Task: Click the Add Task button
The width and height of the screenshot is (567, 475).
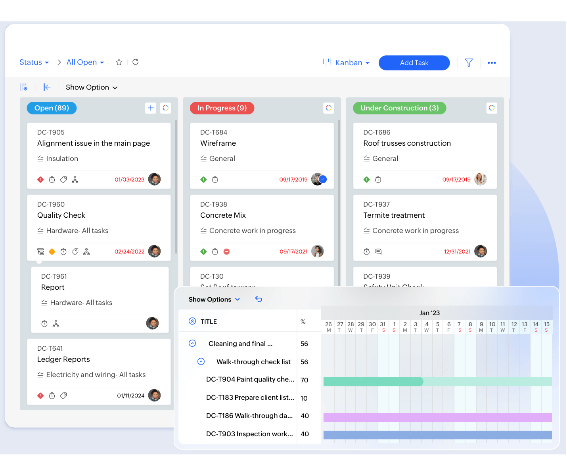Action: [414, 63]
